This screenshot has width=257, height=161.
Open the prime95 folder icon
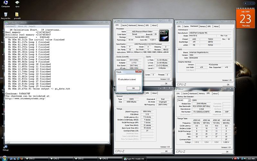coord(17,14)
